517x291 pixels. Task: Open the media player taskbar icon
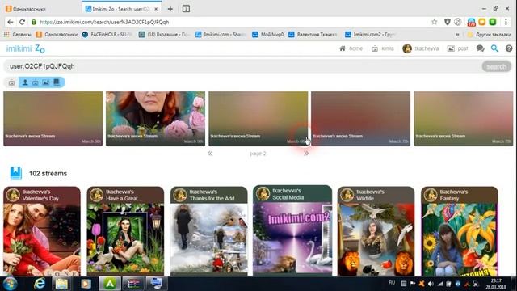(86, 284)
